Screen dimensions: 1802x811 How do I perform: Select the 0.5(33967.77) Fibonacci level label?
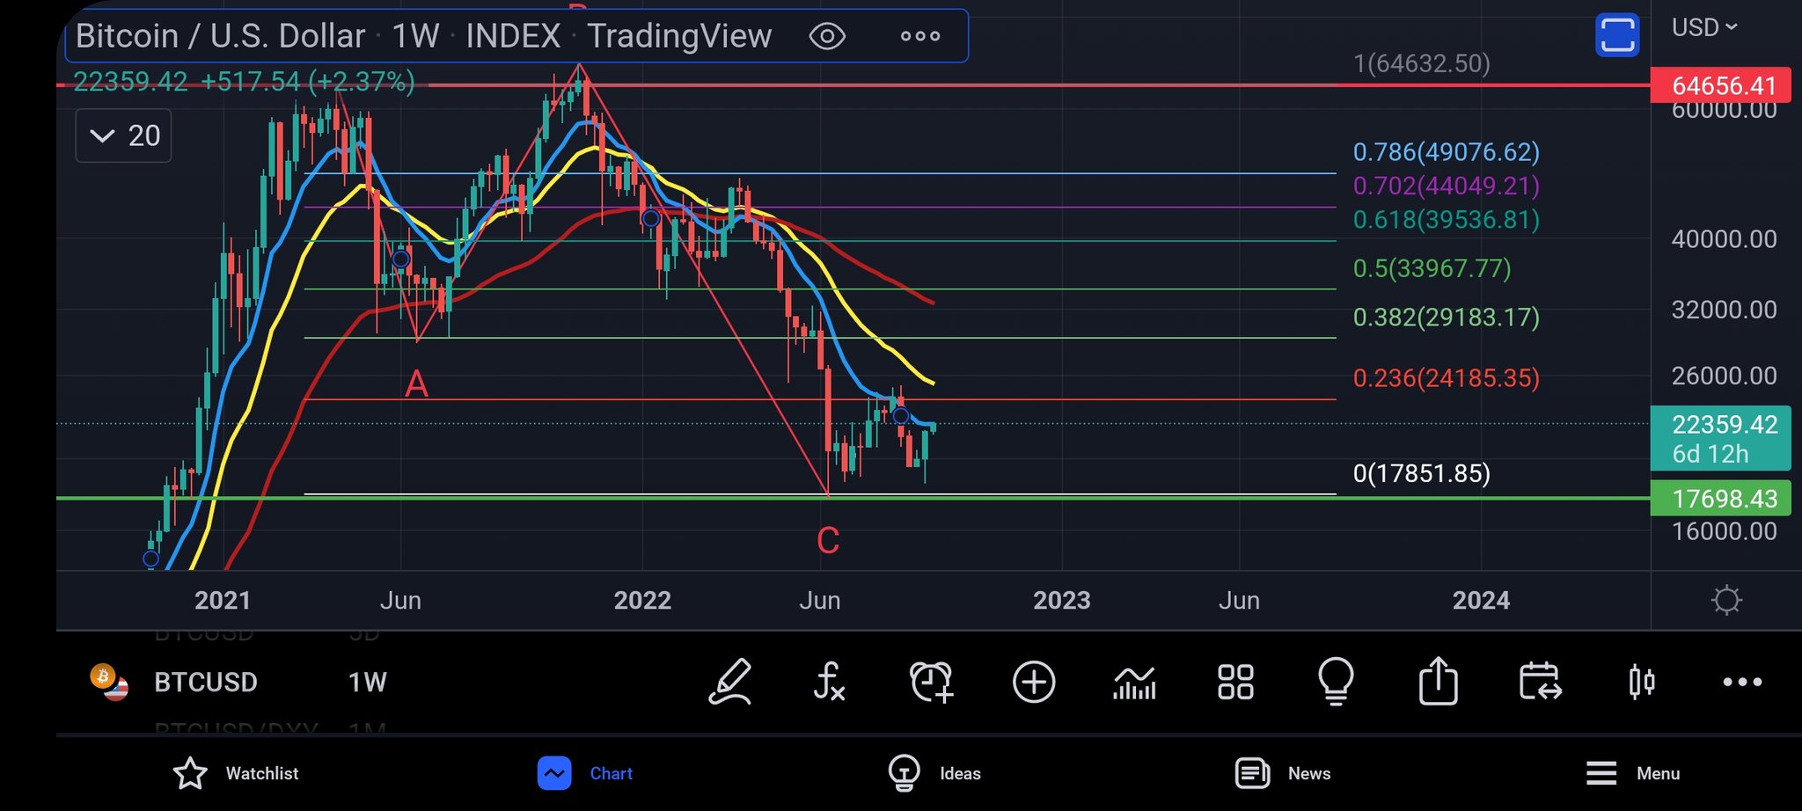pos(1432,267)
